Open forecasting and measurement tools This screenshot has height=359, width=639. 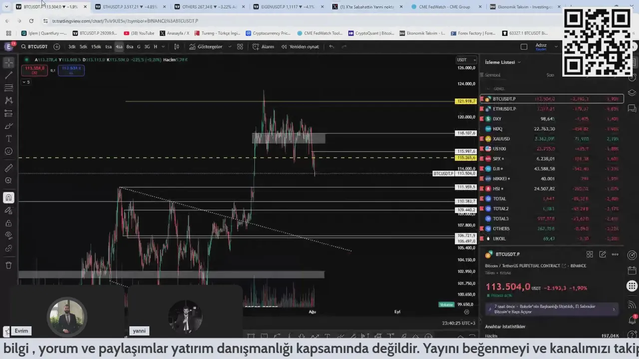click(x=8, y=113)
